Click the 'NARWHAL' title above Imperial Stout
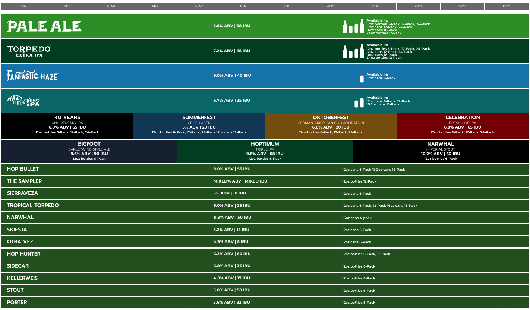 (x=441, y=144)
